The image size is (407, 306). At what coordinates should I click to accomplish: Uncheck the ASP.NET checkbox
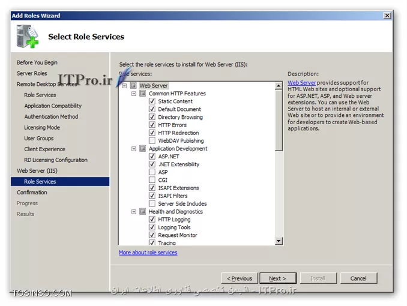coord(152,156)
